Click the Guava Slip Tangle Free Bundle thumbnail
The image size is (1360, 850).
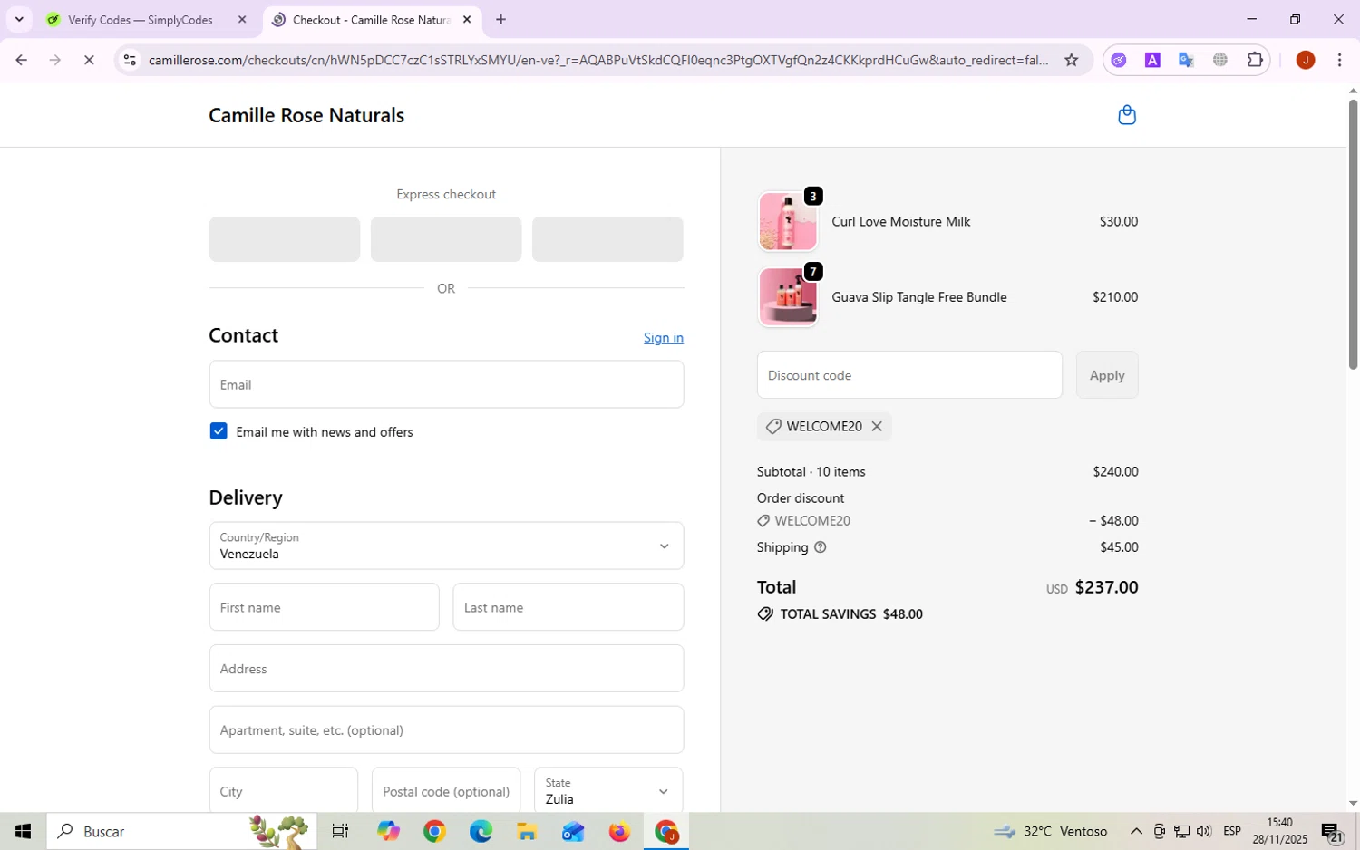point(788,297)
